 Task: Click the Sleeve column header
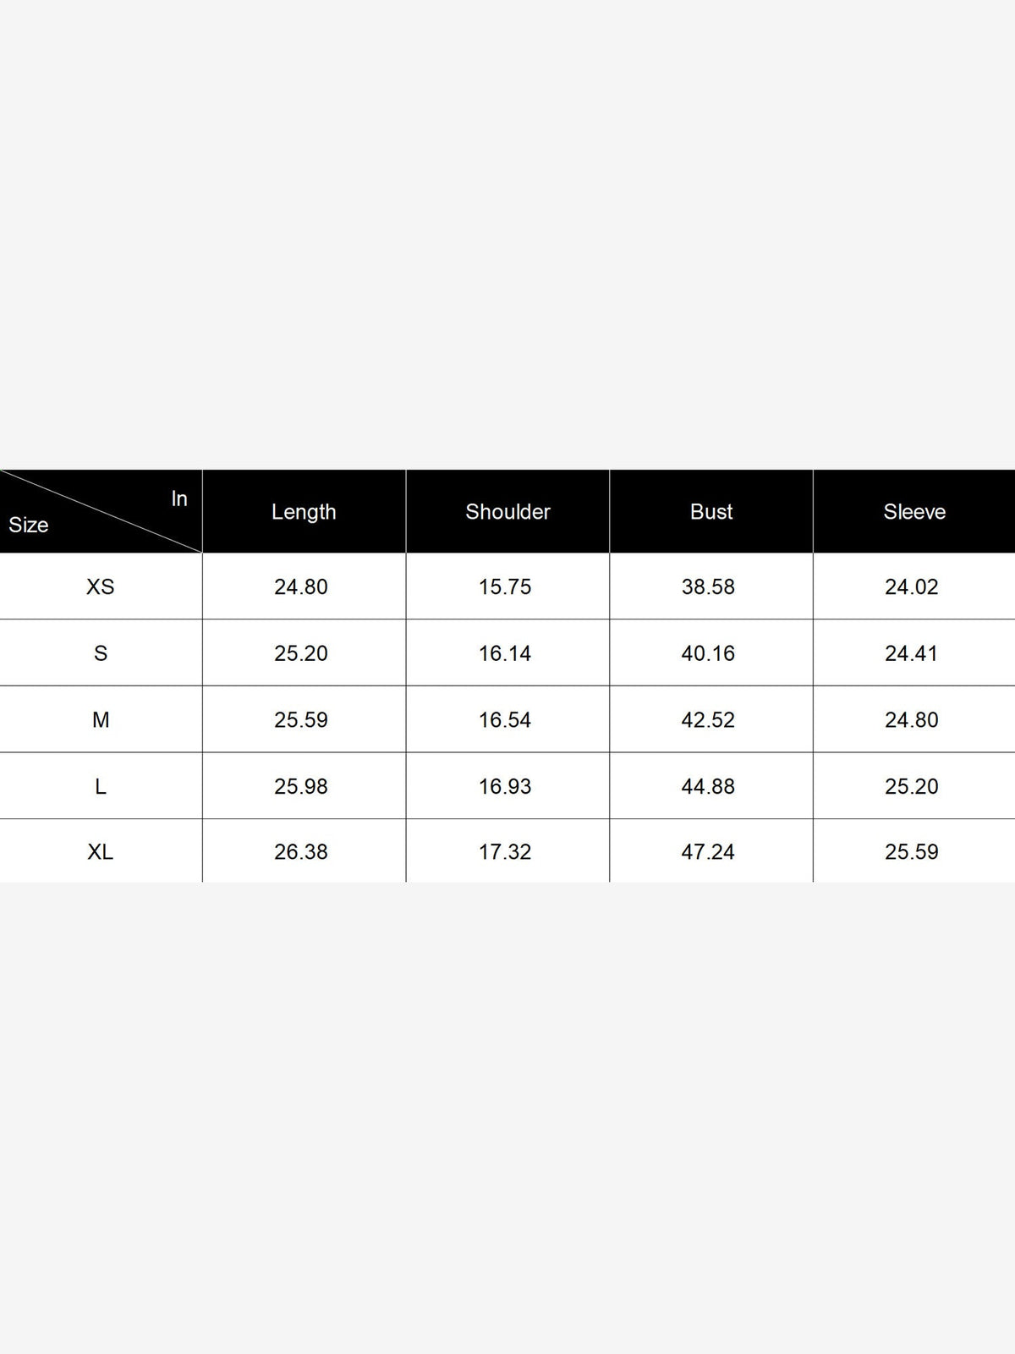[x=914, y=512]
